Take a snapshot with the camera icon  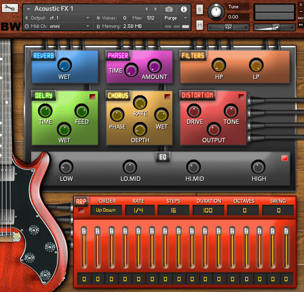coord(169,9)
